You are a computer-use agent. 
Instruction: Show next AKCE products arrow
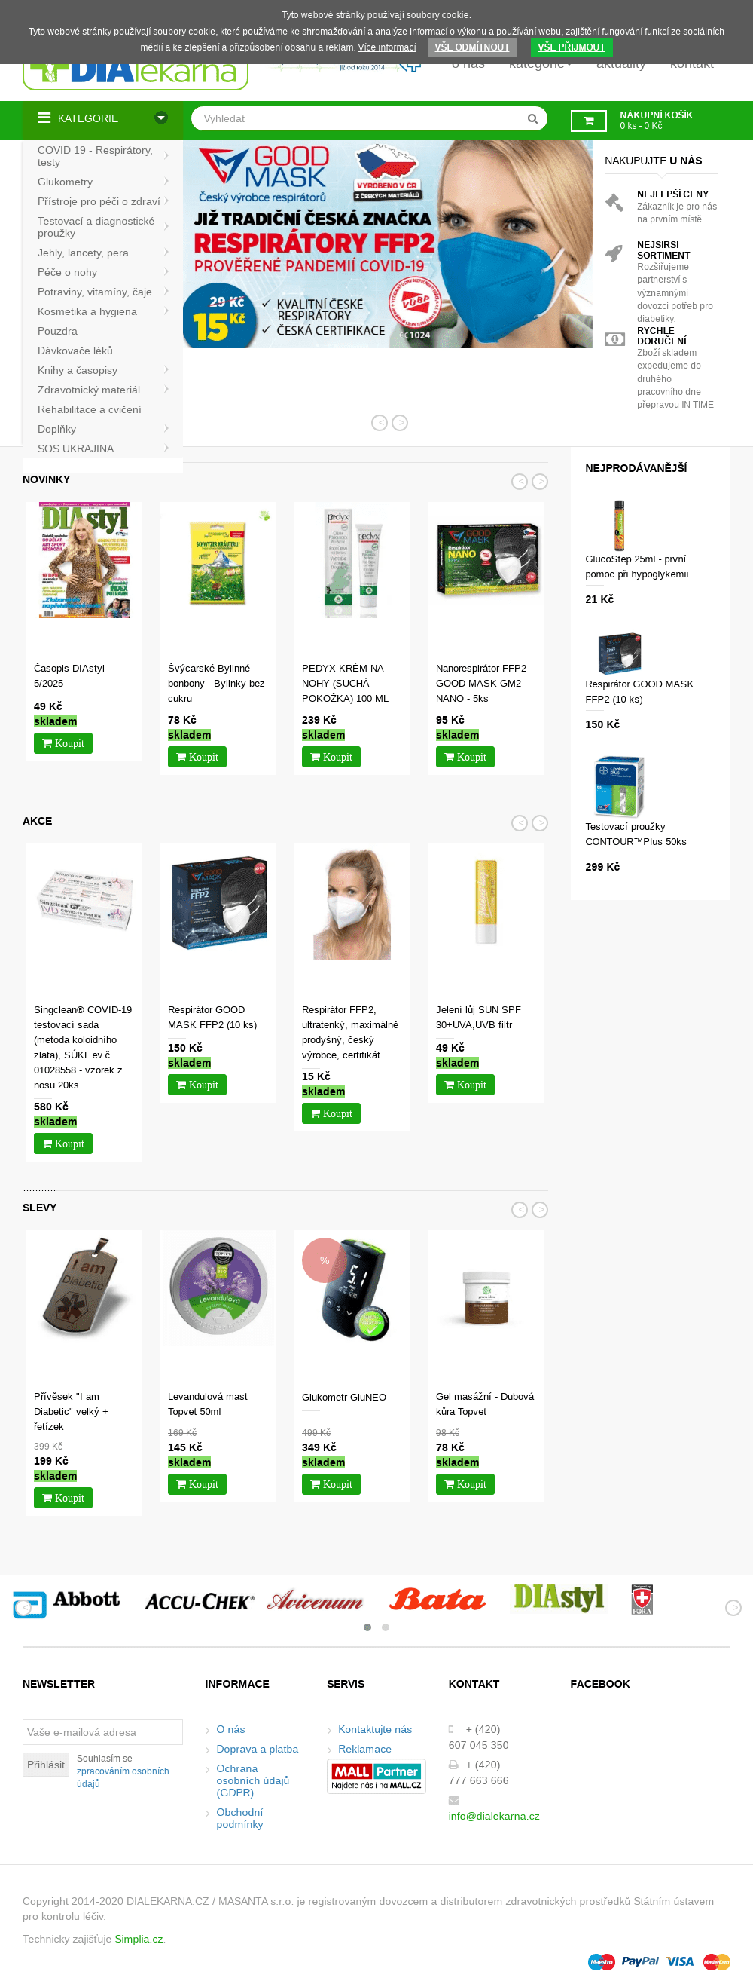[539, 823]
